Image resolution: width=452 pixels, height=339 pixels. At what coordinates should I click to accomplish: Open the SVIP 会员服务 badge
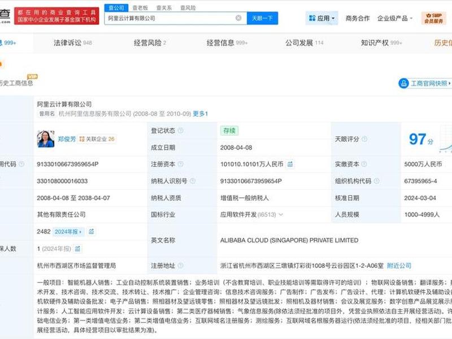tap(433, 18)
